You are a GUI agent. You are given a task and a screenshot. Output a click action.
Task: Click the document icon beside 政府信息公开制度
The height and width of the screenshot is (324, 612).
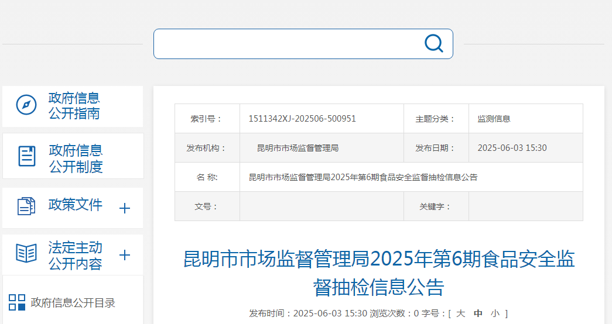(27, 156)
